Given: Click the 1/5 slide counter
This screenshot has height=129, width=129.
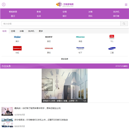Looking at the screenshot, I should [85, 101].
